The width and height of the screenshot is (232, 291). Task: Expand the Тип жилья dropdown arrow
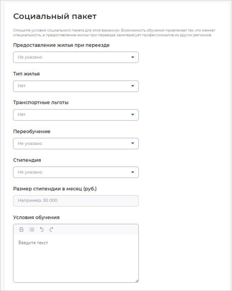coord(133,86)
